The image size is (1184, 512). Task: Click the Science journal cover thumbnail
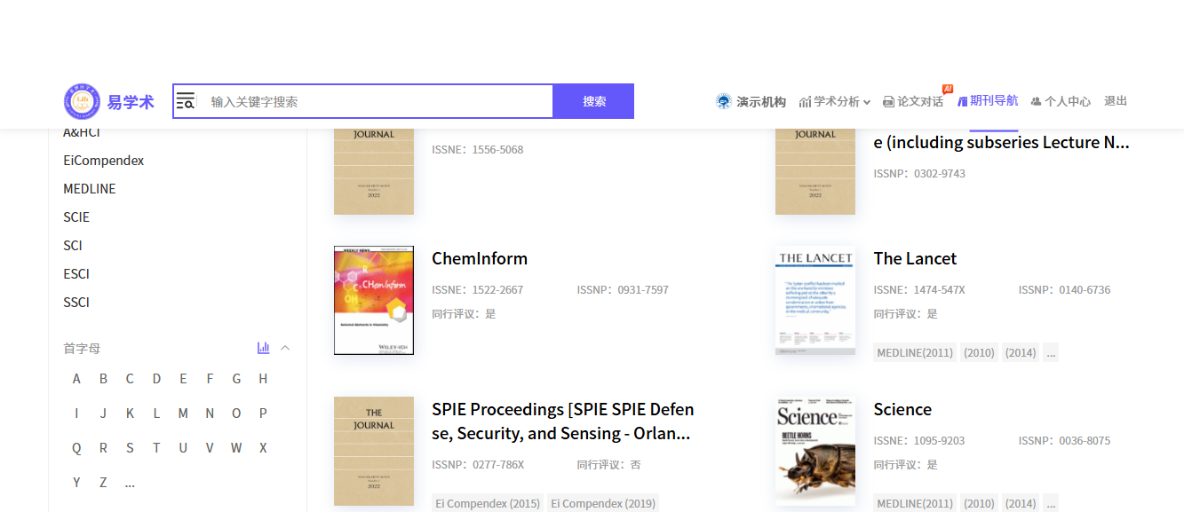(815, 451)
